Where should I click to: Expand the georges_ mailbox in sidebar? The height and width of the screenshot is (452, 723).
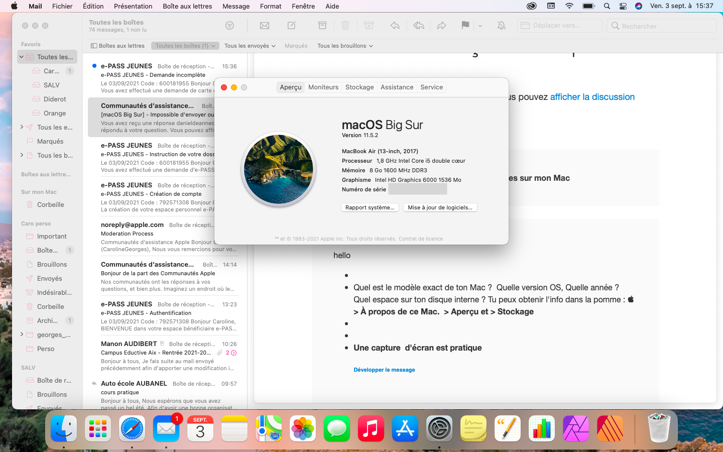[22, 334]
